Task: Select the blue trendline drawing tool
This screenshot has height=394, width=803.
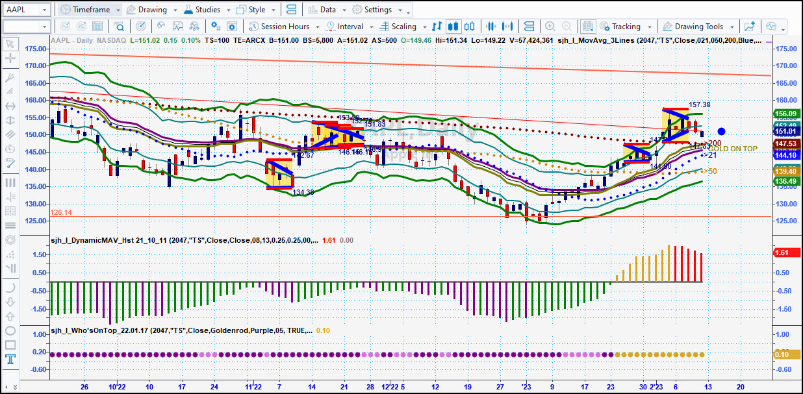Action: tap(10, 164)
